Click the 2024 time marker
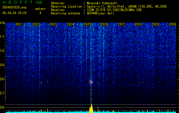Screen dimensions: 179x113 tap(70, 24)
